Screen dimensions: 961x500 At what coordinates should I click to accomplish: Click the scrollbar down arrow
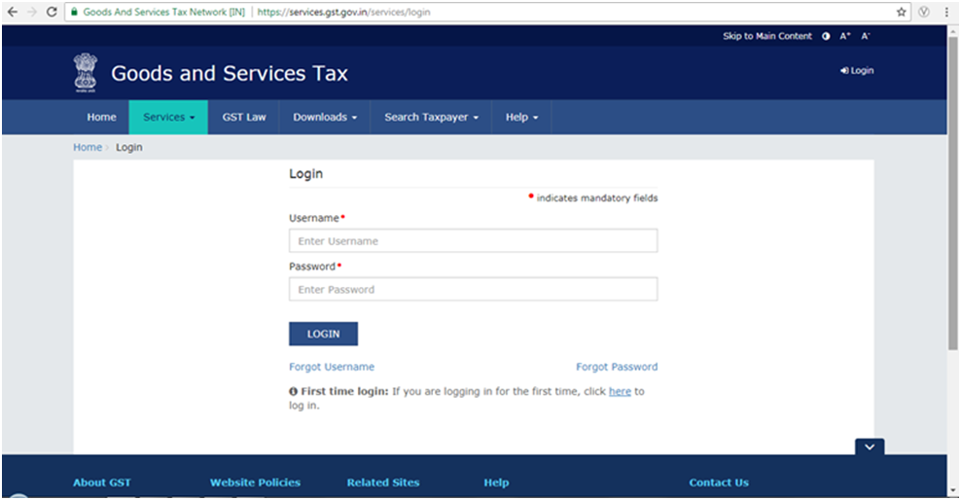tap(953, 491)
